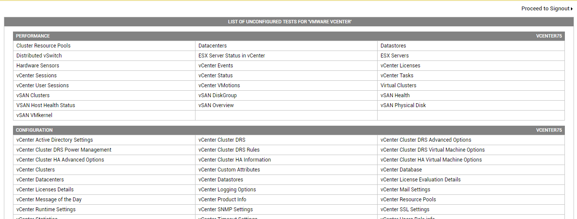Click Proceed to Signout link
Screen dimensions: 577x219
pyautogui.click(x=545, y=9)
